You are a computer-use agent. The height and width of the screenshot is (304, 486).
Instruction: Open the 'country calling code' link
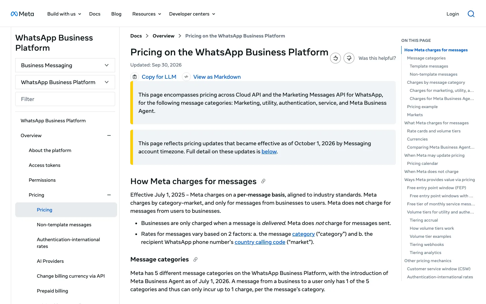260,242
